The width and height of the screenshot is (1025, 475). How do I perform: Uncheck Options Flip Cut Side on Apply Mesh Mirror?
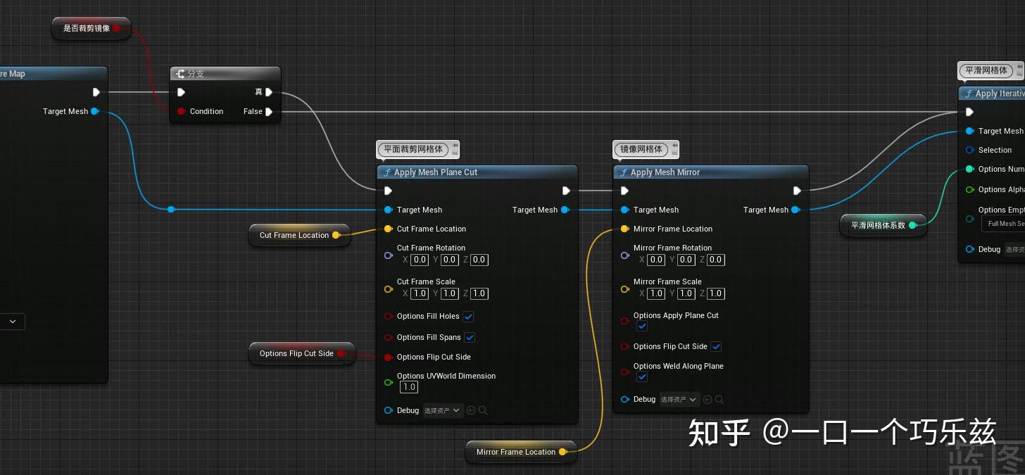coord(716,346)
